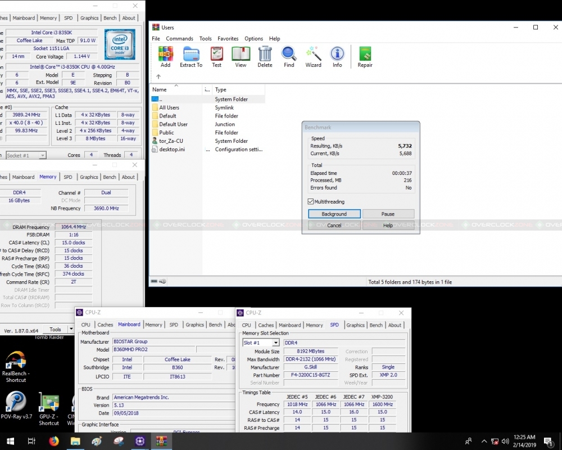This screenshot has height=450, width=562.
Task: Click the Cancel button in Benchmark
Action: 334,226
